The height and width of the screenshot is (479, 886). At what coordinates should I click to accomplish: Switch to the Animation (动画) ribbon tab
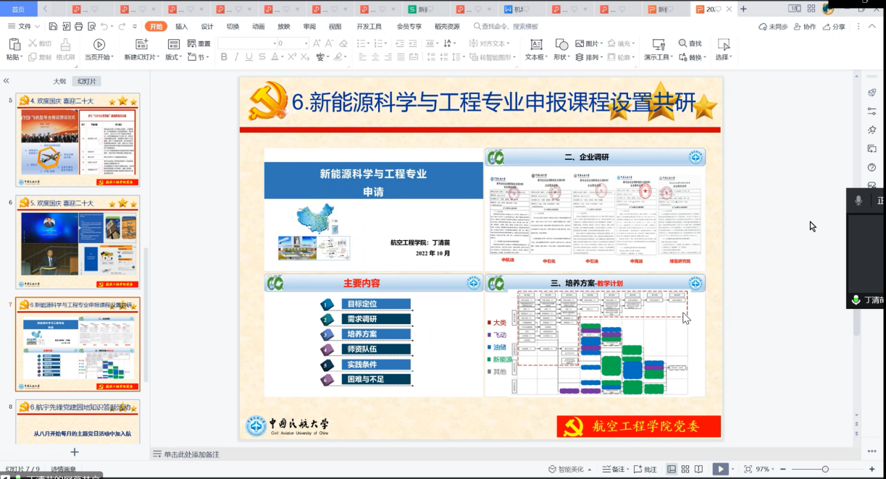(258, 26)
